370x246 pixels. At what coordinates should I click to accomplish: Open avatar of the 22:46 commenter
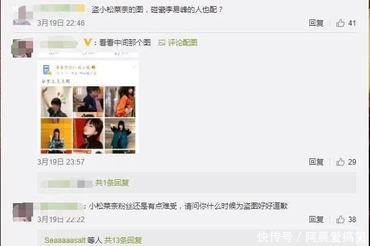pos(23,15)
